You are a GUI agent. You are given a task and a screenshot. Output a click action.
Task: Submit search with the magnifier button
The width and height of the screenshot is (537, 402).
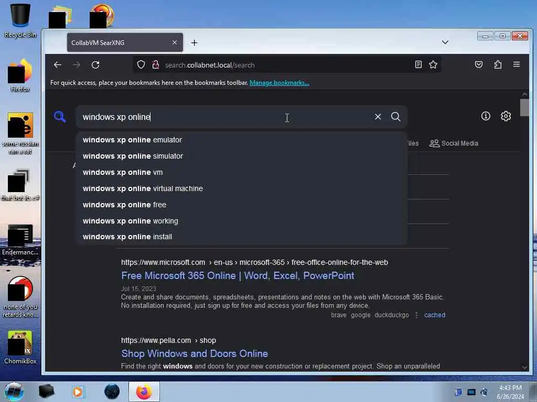[395, 117]
